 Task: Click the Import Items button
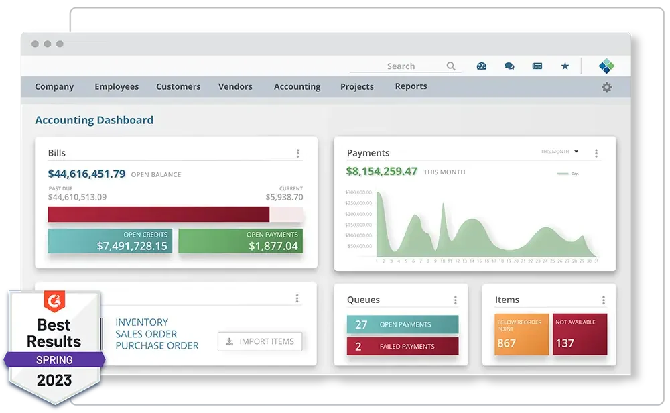[260, 341]
